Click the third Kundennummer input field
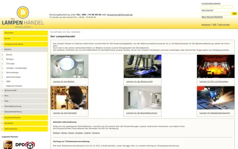This screenshot has height=149, width=238. tap(228, 7)
